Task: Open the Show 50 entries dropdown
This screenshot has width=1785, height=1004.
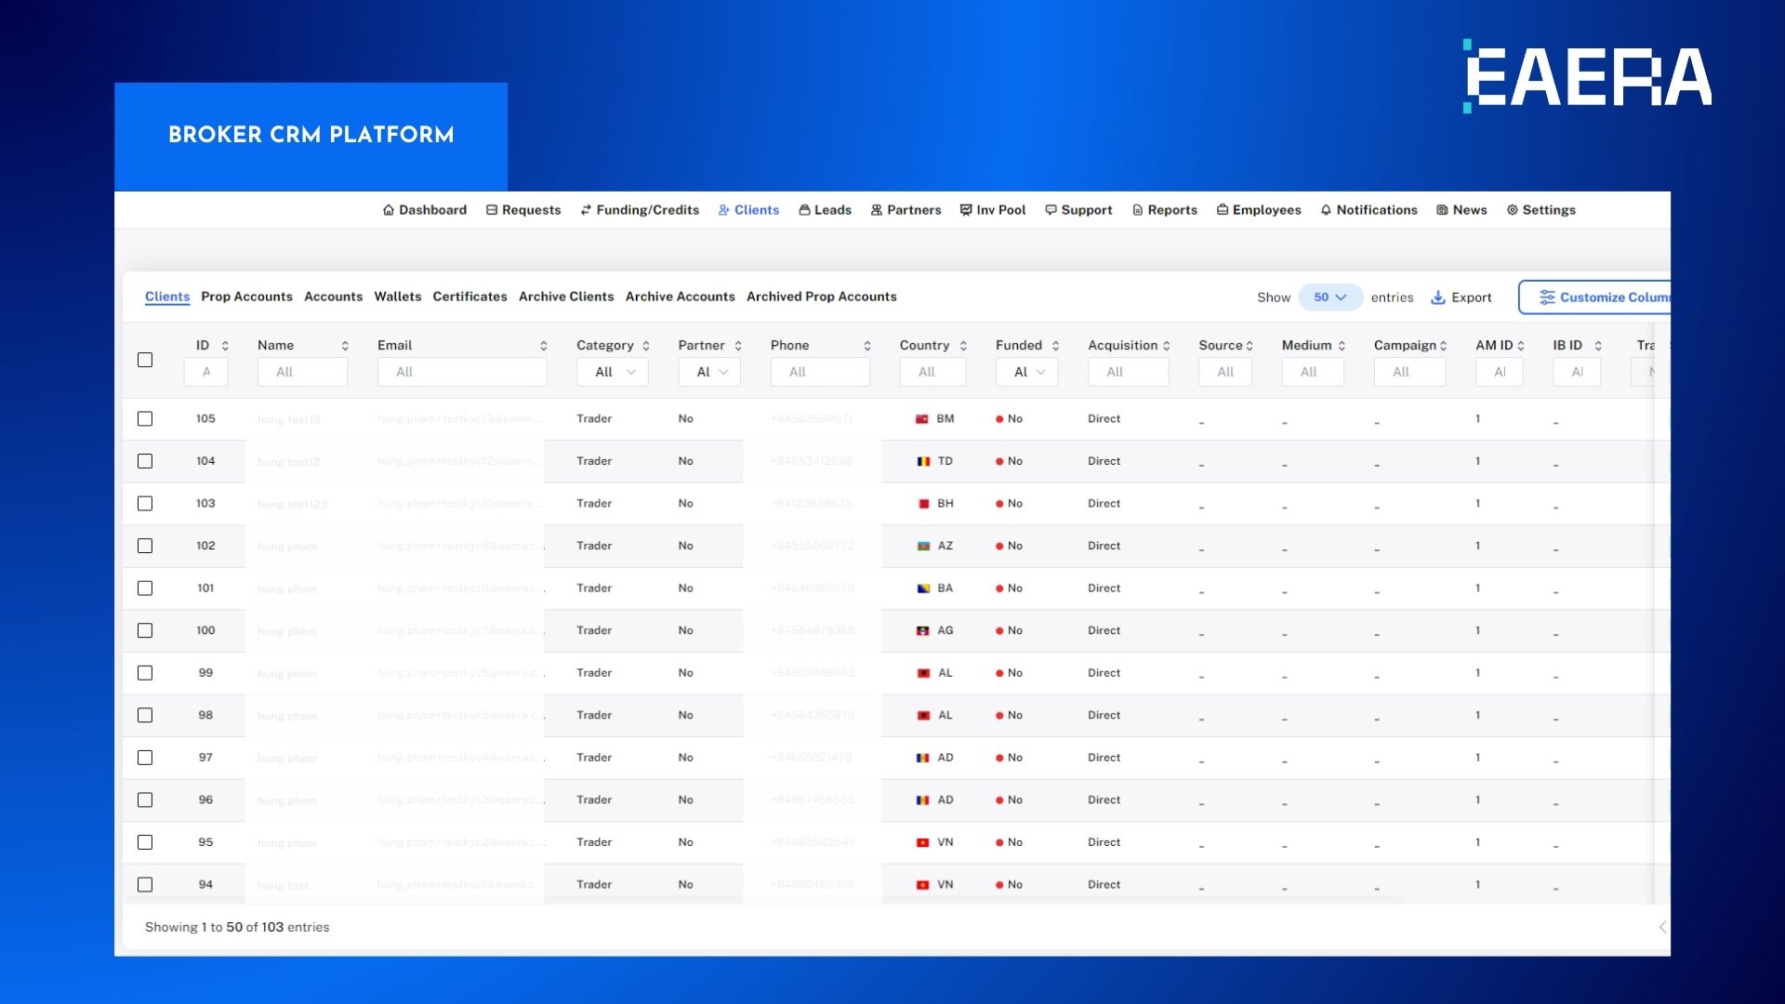Action: 1330,297
